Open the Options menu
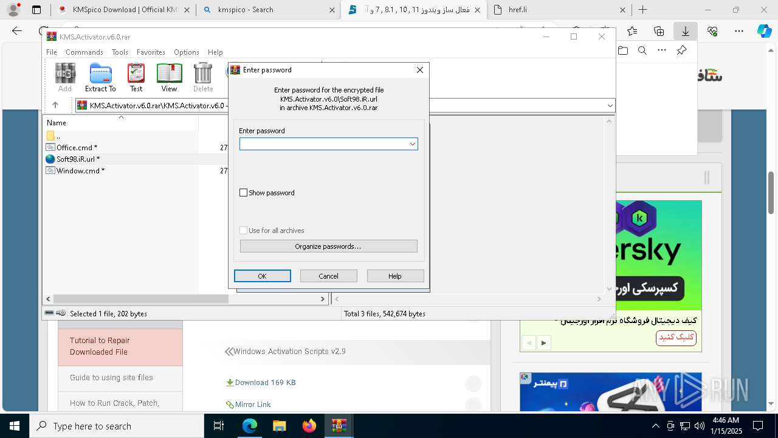778x438 pixels. point(187,52)
